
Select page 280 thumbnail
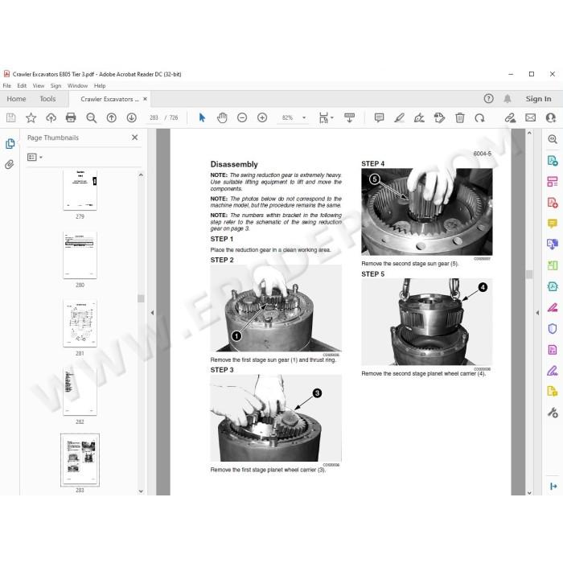pyautogui.click(x=80, y=255)
